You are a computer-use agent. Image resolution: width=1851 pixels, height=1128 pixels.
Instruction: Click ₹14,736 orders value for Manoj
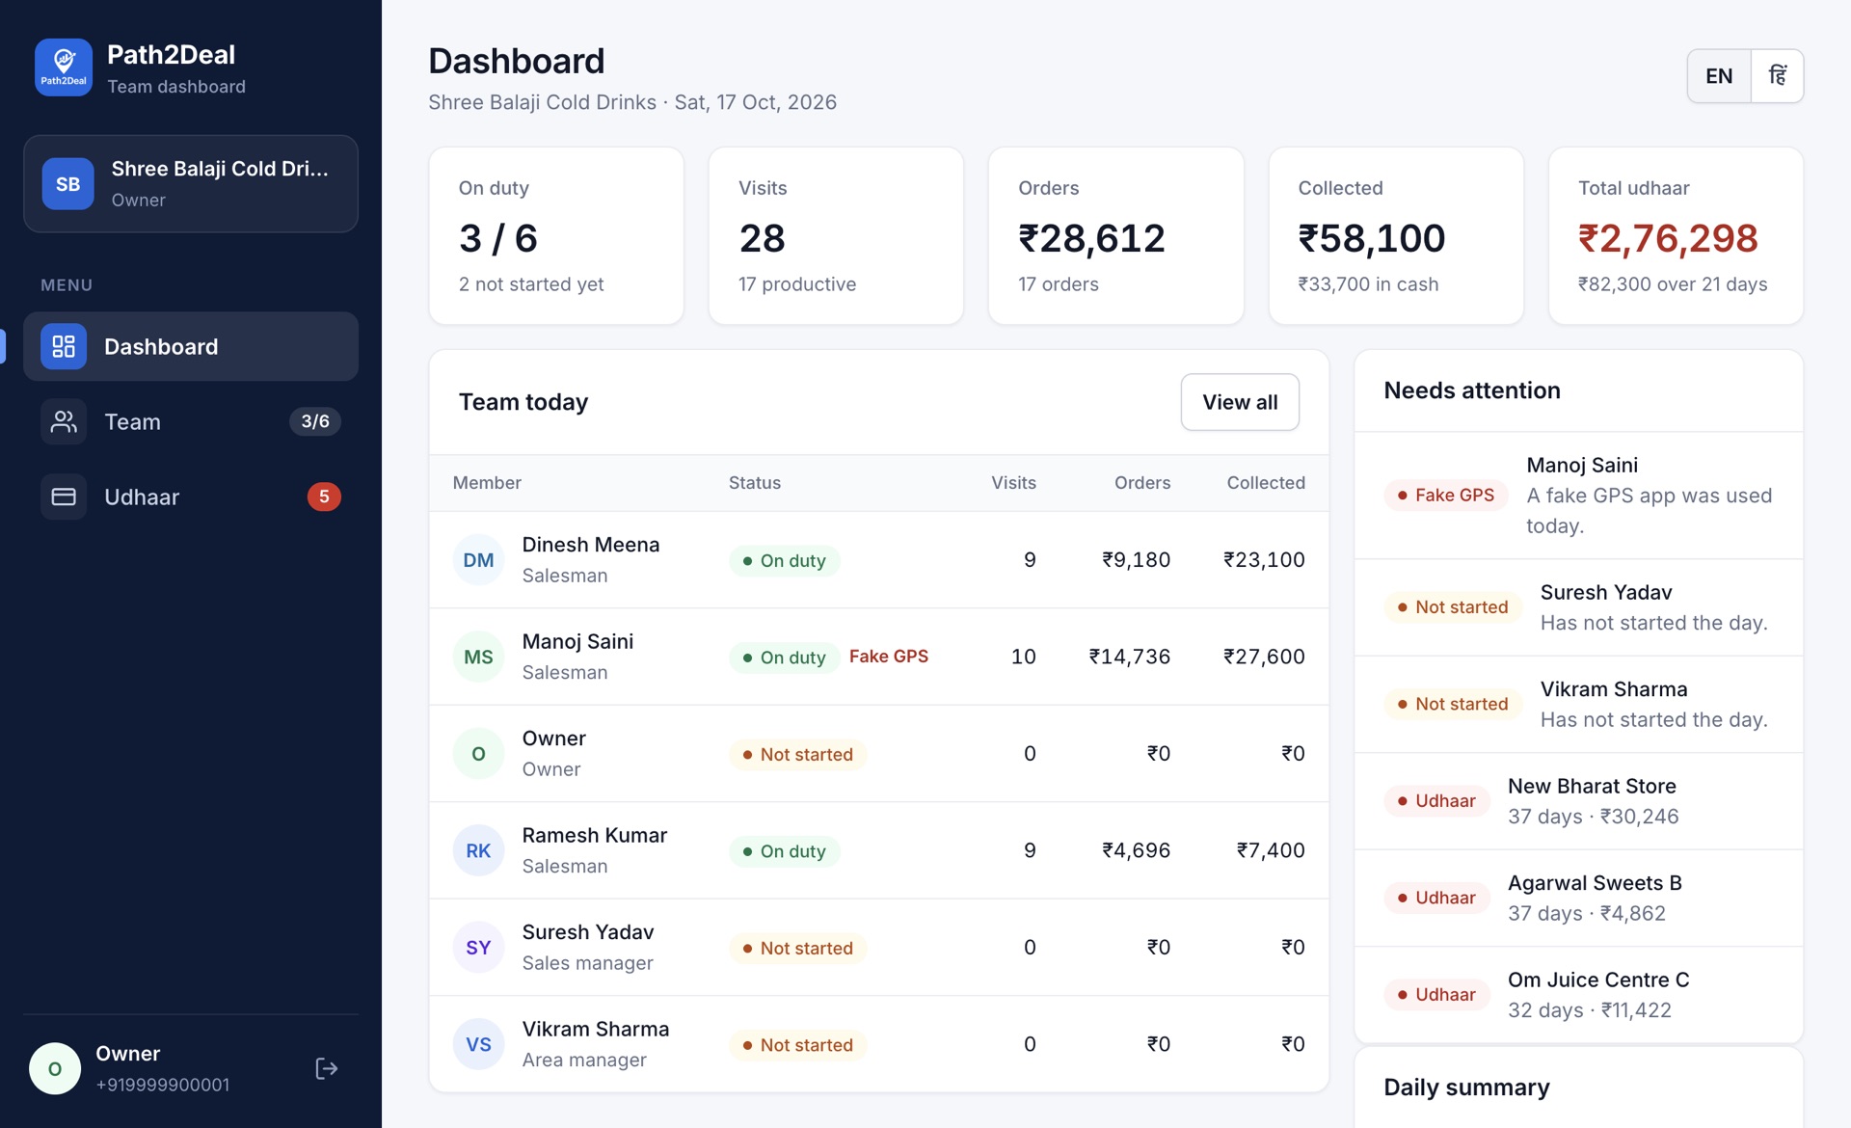[1130, 657]
